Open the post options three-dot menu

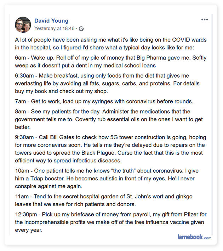pos(205,20)
